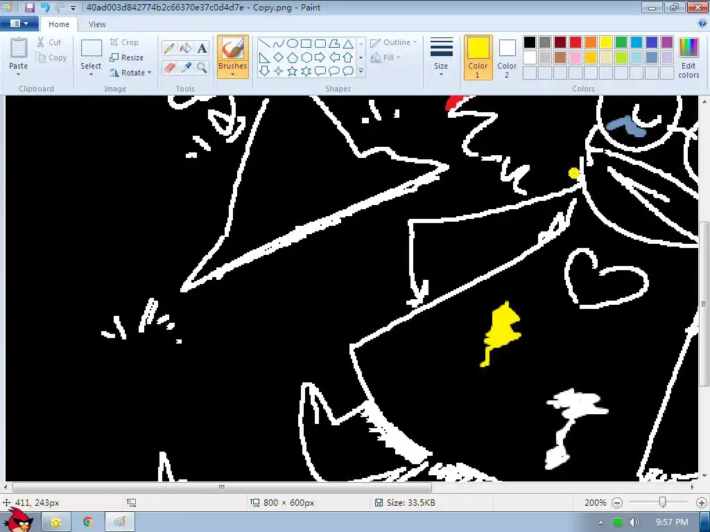This screenshot has height=532, width=710.
Task: Open the Paint file menu button
Action: (19, 23)
